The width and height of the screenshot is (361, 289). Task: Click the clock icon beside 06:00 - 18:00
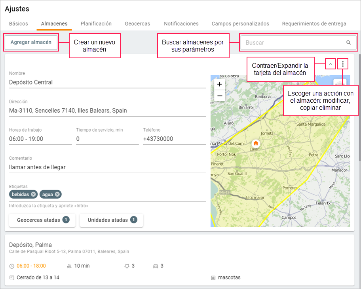click(12, 266)
